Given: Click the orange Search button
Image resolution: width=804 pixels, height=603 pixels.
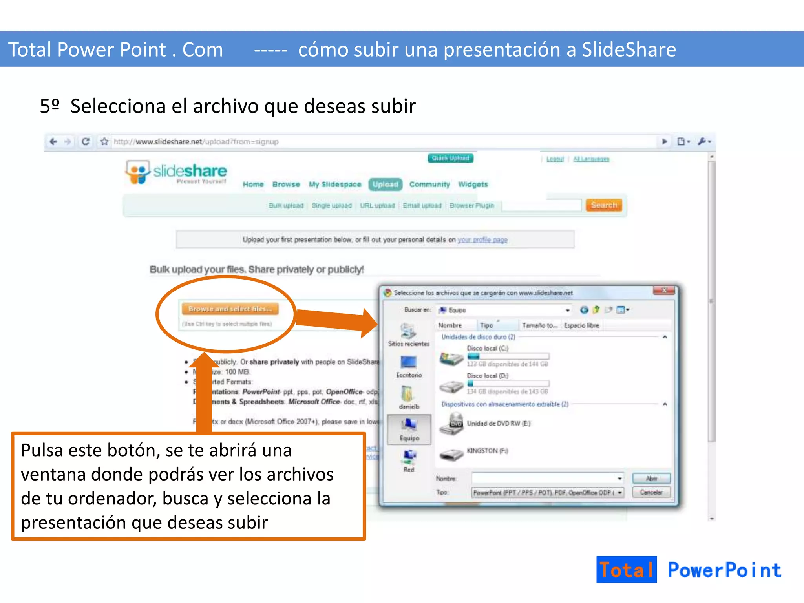Looking at the screenshot, I should (x=604, y=205).
